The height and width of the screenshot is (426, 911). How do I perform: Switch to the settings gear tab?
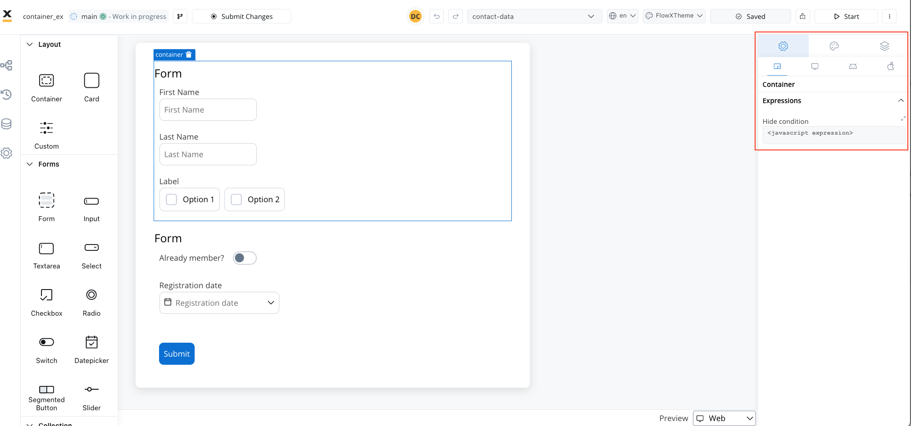pyautogui.click(x=783, y=46)
